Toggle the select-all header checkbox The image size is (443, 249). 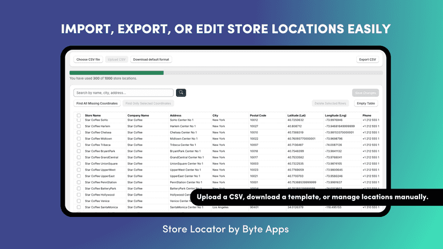(x=79, y=115)
